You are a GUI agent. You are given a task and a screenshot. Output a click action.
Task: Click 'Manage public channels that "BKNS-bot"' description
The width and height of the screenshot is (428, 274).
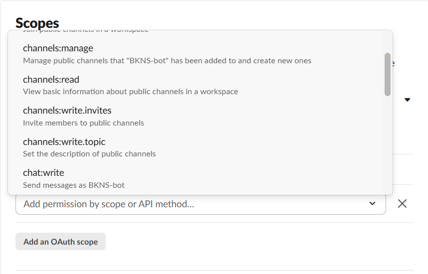[167, 60]
